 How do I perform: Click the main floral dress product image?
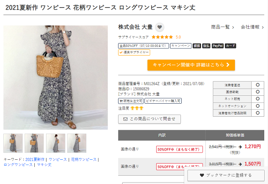[56, 77]
